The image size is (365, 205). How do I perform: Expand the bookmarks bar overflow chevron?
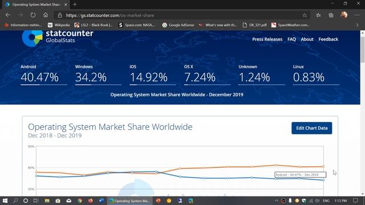358,25
